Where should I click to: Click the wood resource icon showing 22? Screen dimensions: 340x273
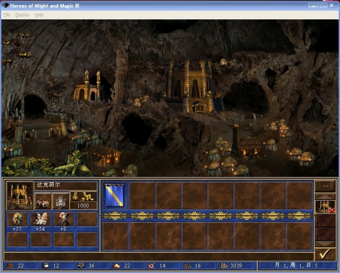[10, 266]
